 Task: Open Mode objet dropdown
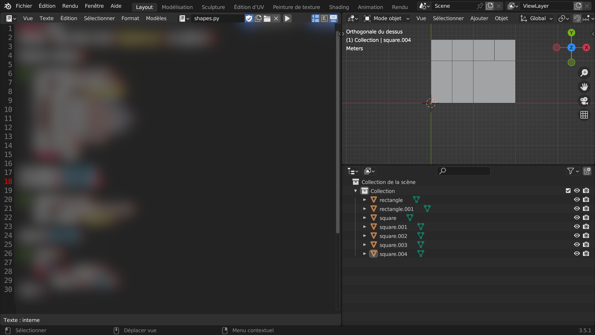[386, 18]
